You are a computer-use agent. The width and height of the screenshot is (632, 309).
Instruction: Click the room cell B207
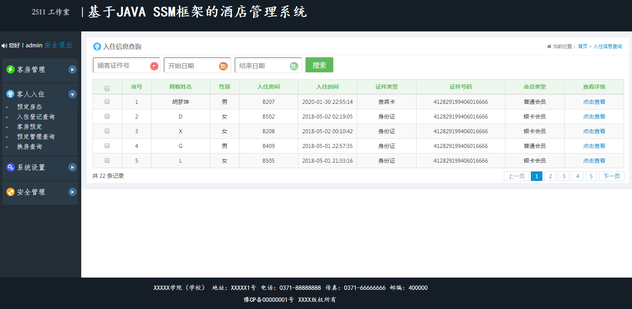[x=268, y=102]
